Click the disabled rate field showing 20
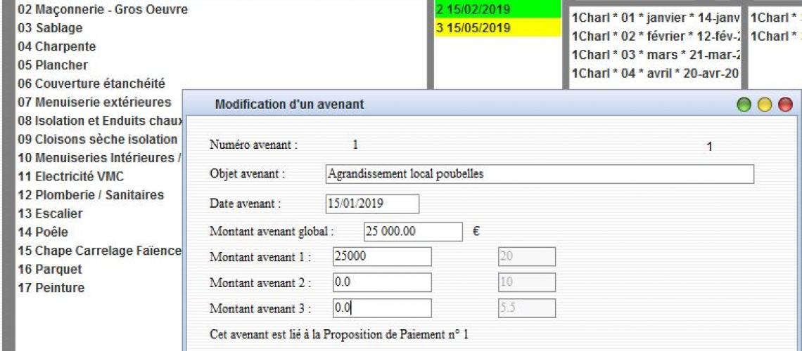The height and width of the screenshot is (351, 802). [x=527, y=257]
